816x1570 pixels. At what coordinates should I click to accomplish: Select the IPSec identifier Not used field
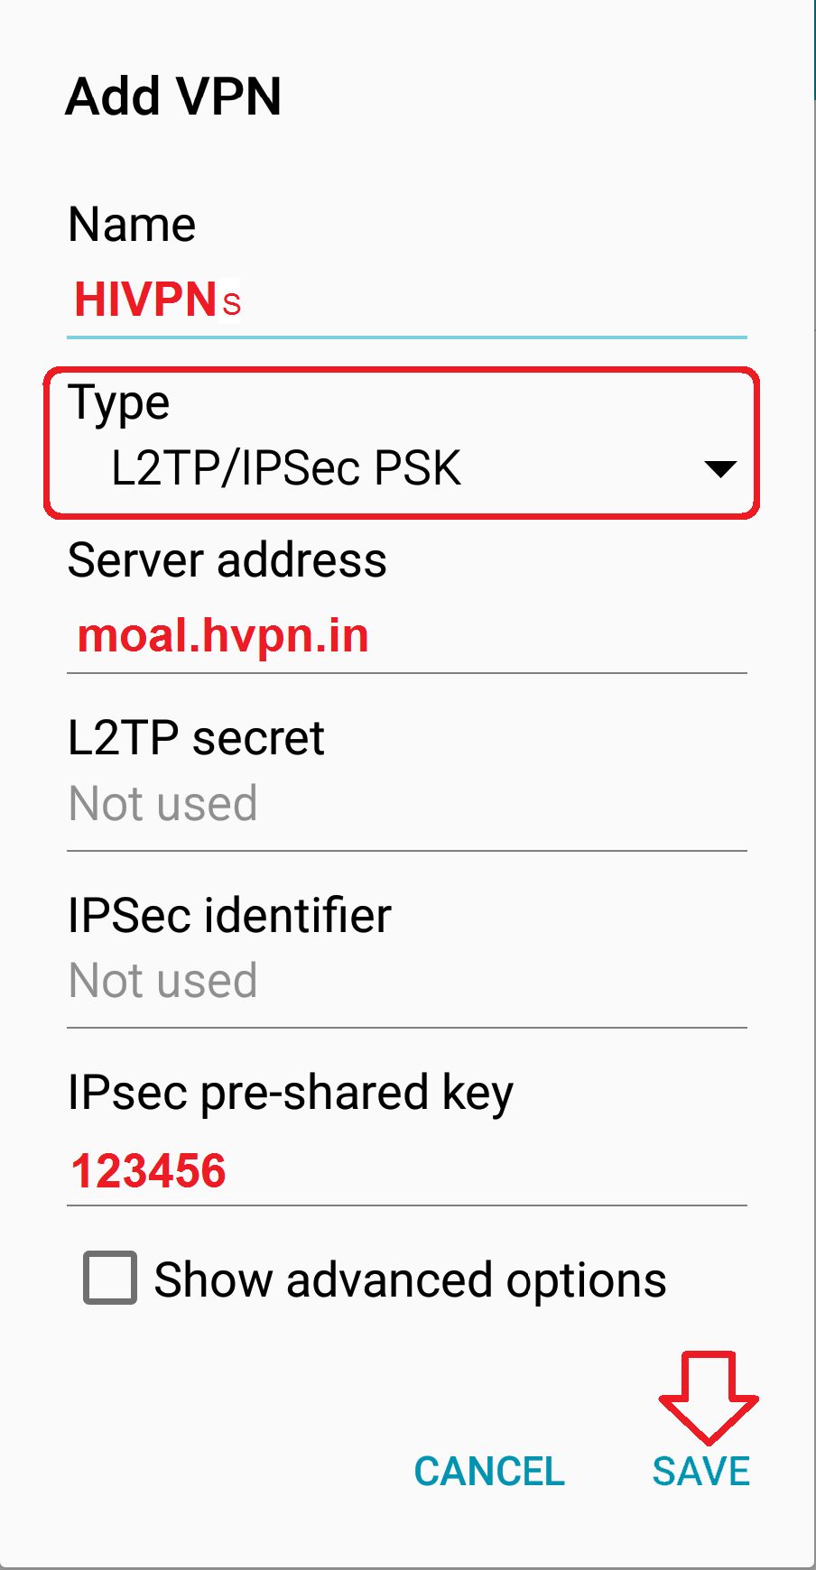[x=407, y=982]
